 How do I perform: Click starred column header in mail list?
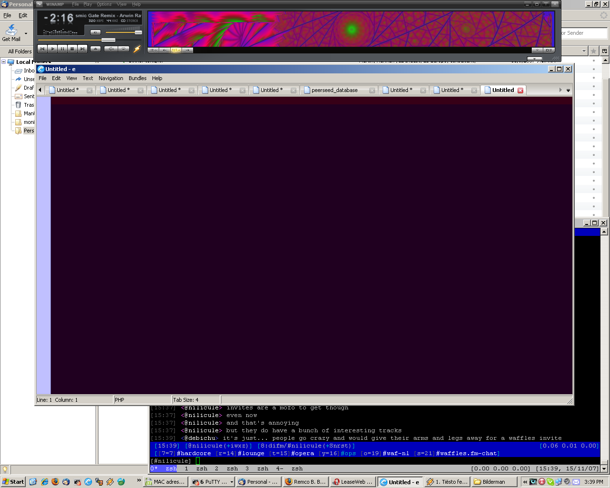point(593,51)
